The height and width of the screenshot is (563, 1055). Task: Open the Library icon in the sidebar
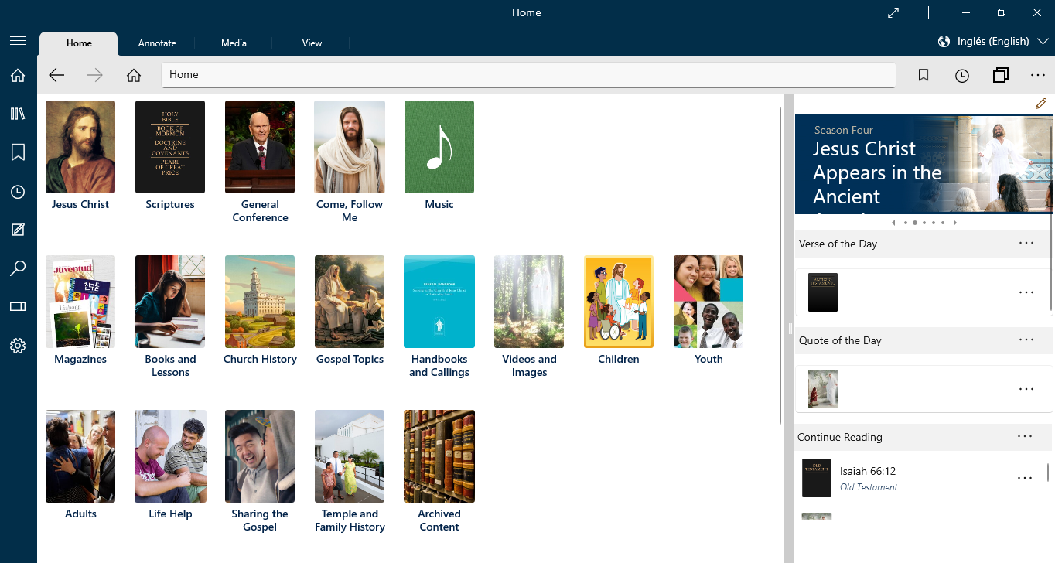[18, 114]
